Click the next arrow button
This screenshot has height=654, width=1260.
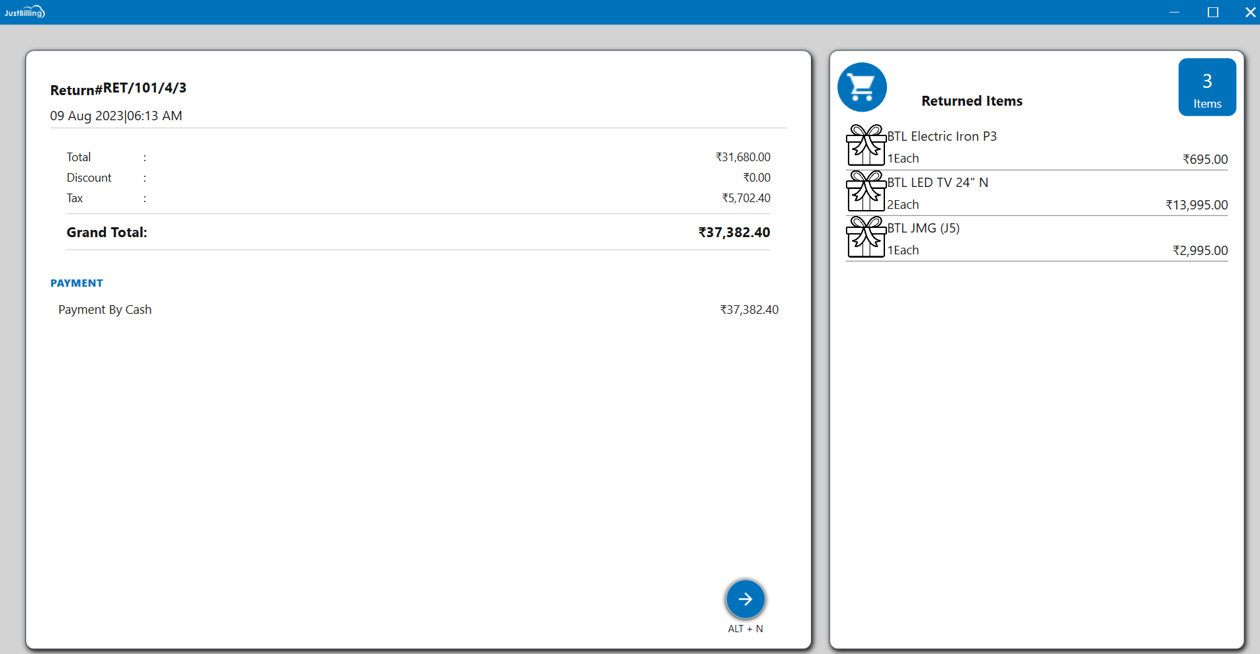745,599
